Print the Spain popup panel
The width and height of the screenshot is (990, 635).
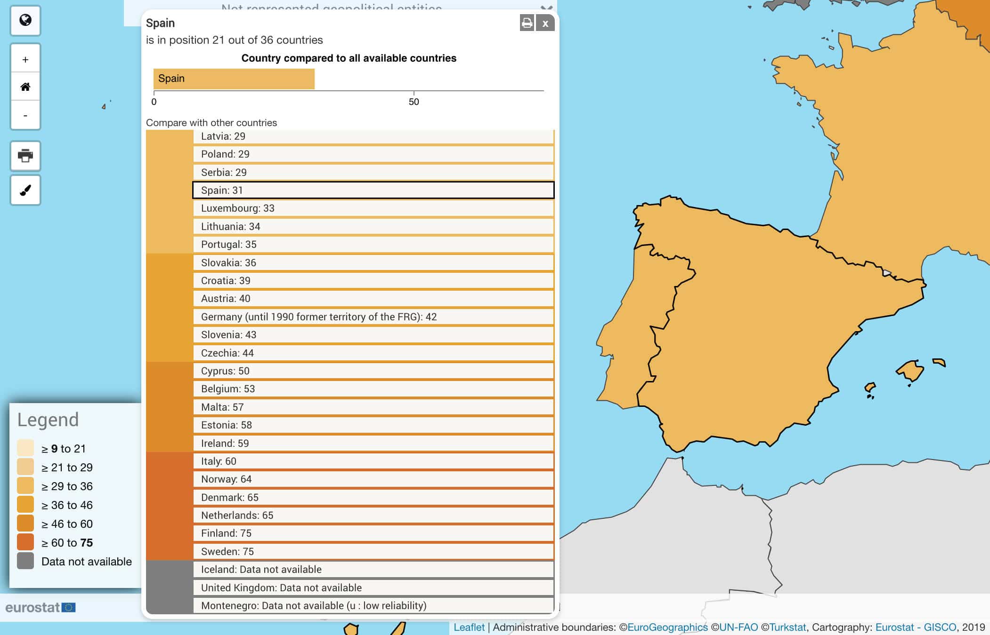pyautogui.click(x=527, y=23)
